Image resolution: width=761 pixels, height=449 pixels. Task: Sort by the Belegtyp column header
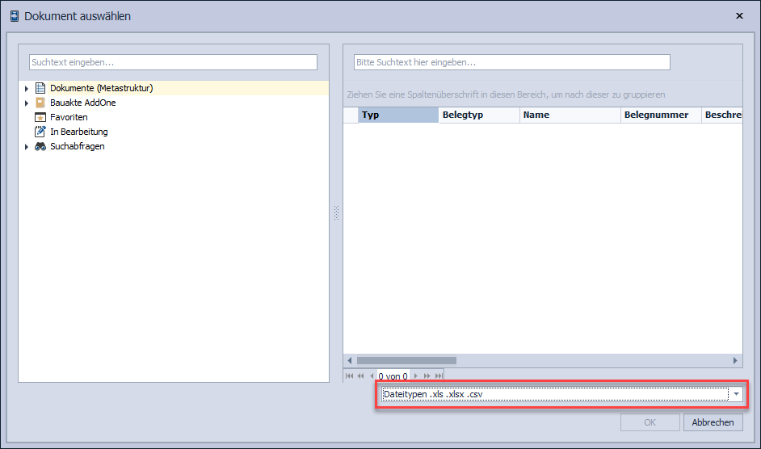(478, 115)
